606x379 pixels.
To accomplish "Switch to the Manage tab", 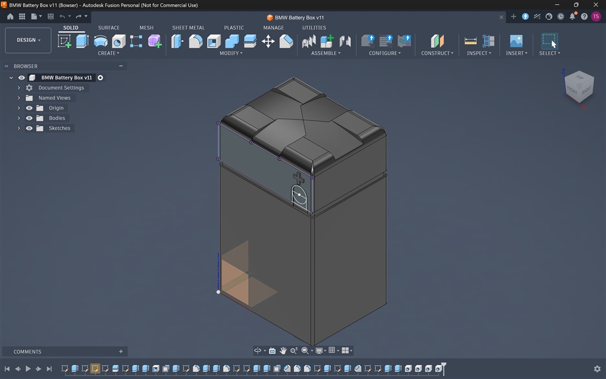I will coord(274,28).
